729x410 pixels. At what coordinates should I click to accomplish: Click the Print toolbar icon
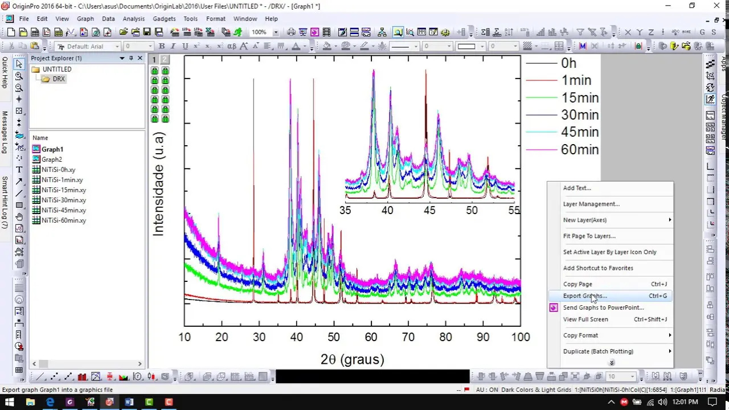pyautogui.click(x=290, y=32)
